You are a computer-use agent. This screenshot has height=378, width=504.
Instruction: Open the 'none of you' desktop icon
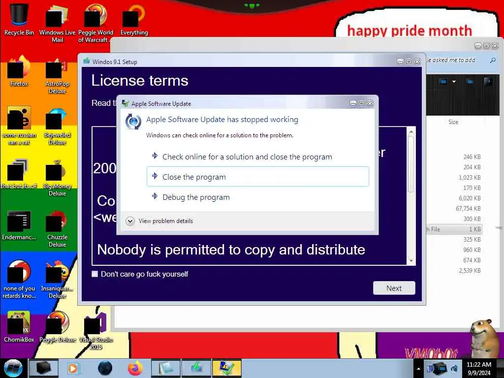coord(19,280)
